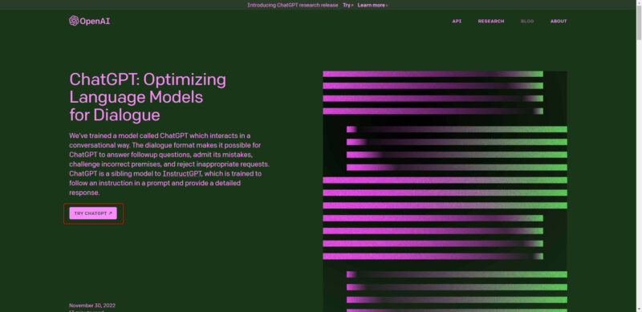Open the API menu item
The height and width of the screenshot is (312, 642).
(457, 22)
